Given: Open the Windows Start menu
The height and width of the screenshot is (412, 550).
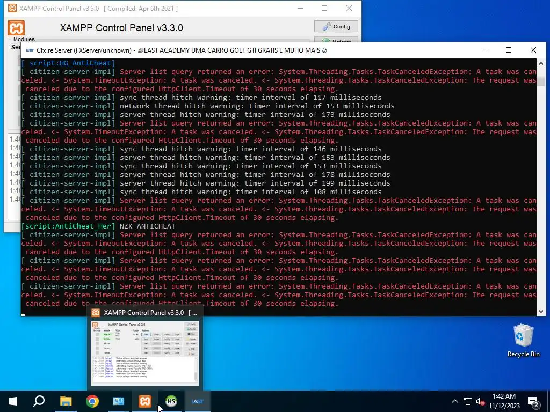Looking at the screenshot, I should [13, 401].
